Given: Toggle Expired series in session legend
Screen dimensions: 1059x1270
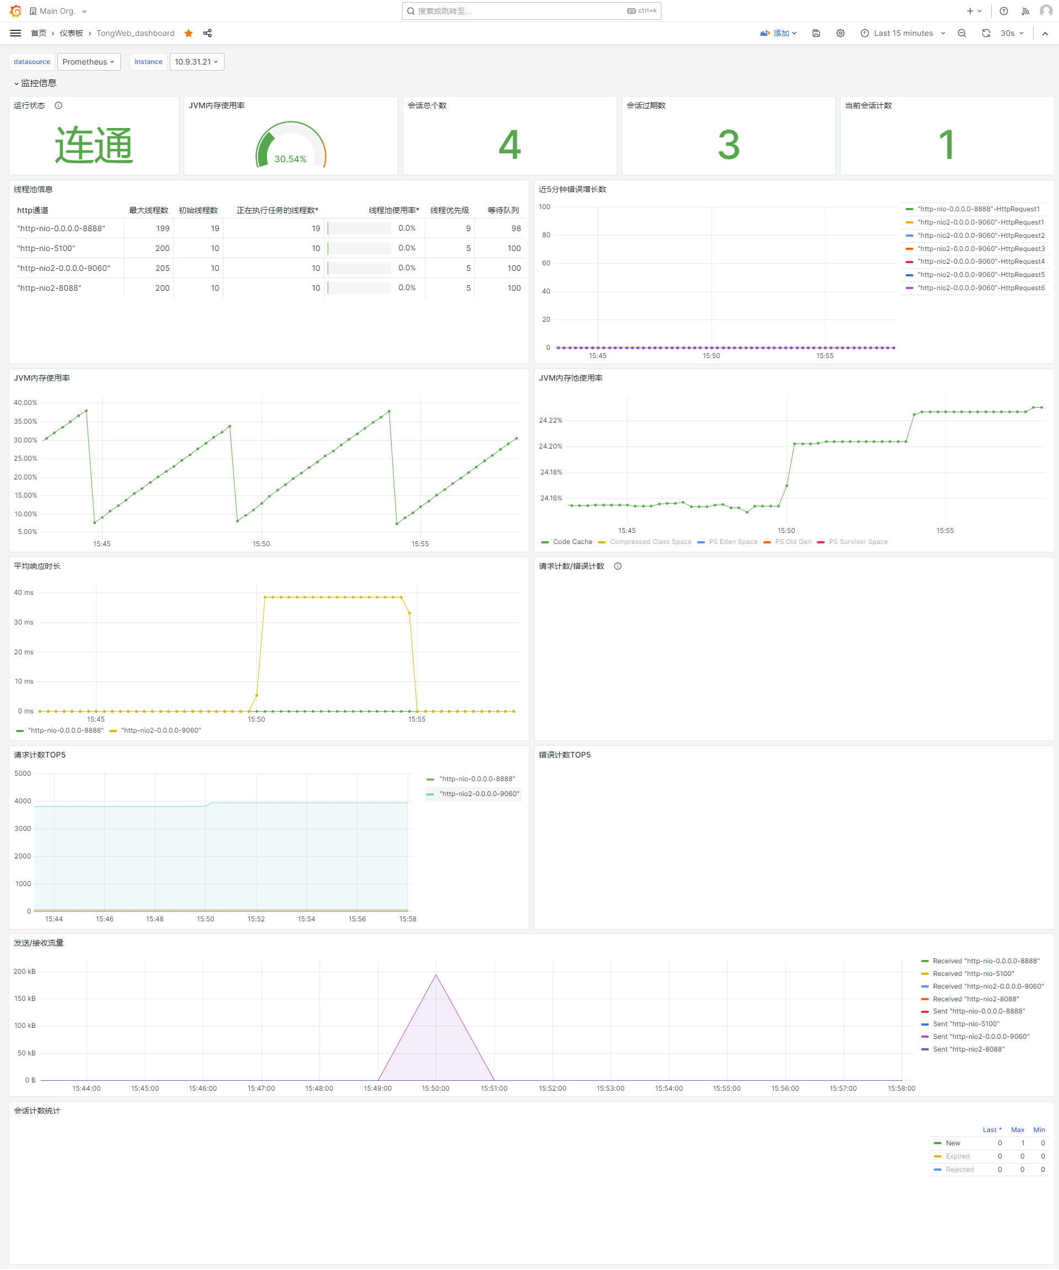Looking at the screenshot, I should point(958,1156).
